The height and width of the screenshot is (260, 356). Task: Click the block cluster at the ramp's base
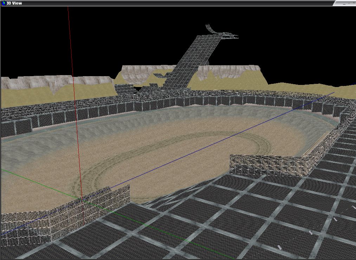pyautogui.click(x=127, y=89)
